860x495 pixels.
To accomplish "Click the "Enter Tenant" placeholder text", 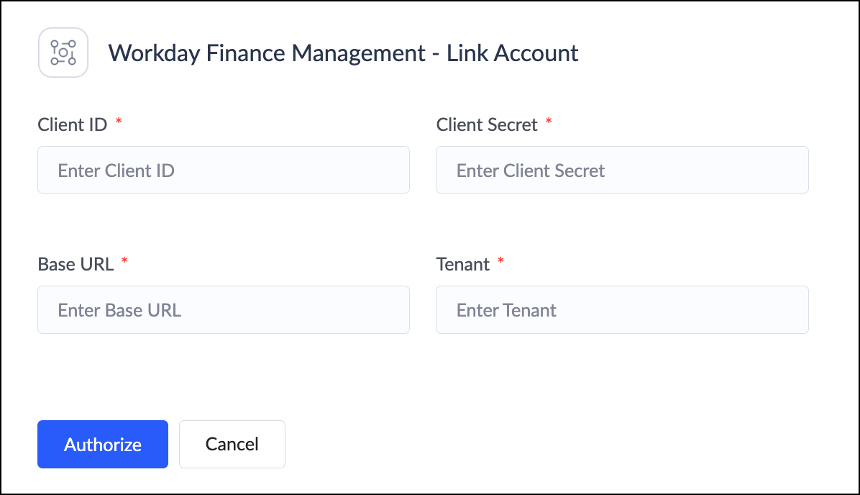I will coord(506,311).
